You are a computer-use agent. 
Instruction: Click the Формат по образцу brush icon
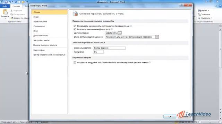click(12, 18)
